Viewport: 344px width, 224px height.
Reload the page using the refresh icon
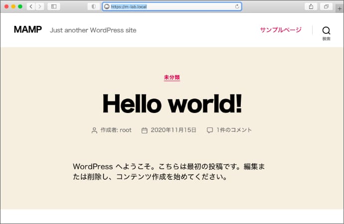pos(237,6)
